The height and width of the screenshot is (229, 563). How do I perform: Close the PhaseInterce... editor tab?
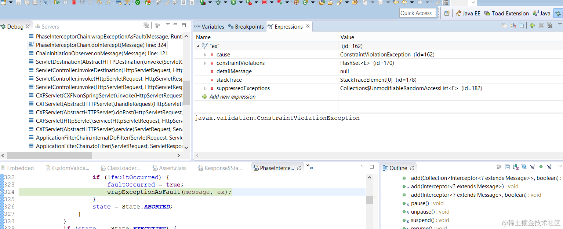[x=299, y=168]
